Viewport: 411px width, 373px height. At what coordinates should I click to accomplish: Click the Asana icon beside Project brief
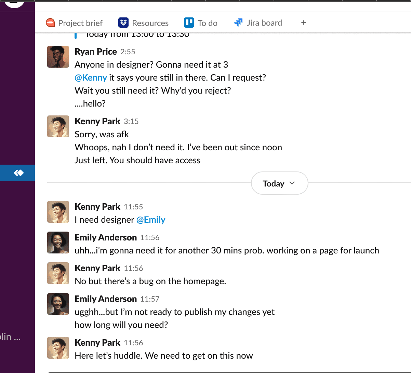pyautogui.click(x=51, y=23)
